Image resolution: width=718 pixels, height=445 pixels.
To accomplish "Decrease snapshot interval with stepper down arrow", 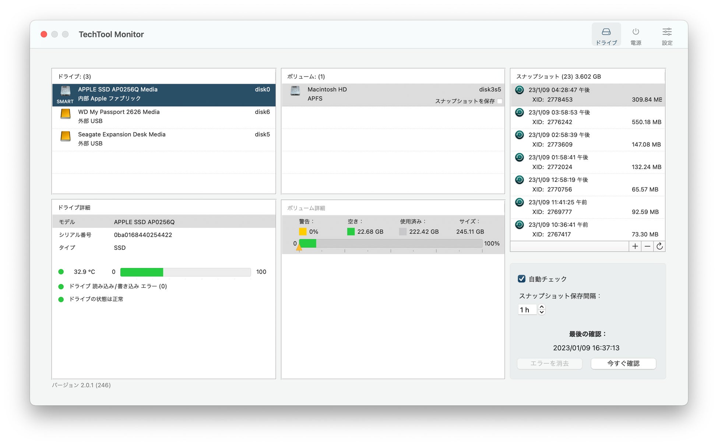I will [x=542, y=312].
